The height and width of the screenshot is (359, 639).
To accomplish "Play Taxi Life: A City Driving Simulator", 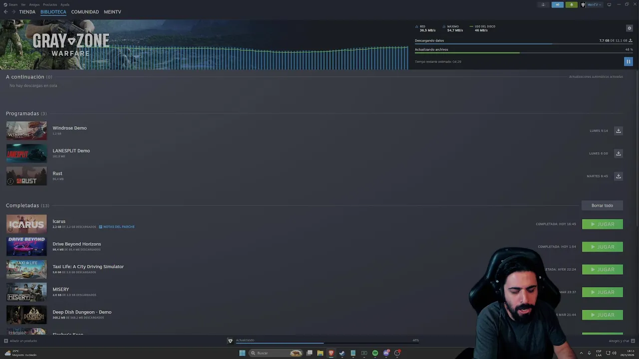I will point(602,269).
